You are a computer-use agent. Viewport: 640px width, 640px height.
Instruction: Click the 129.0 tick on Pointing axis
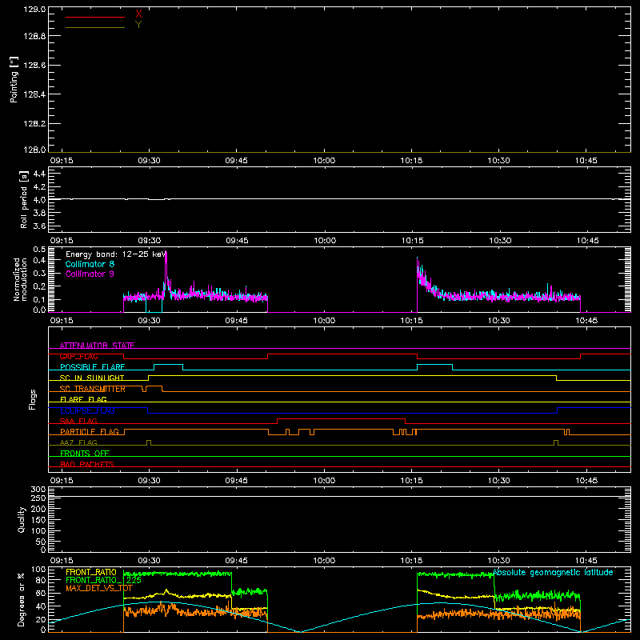pyautogui.click(x=34, y=9)
